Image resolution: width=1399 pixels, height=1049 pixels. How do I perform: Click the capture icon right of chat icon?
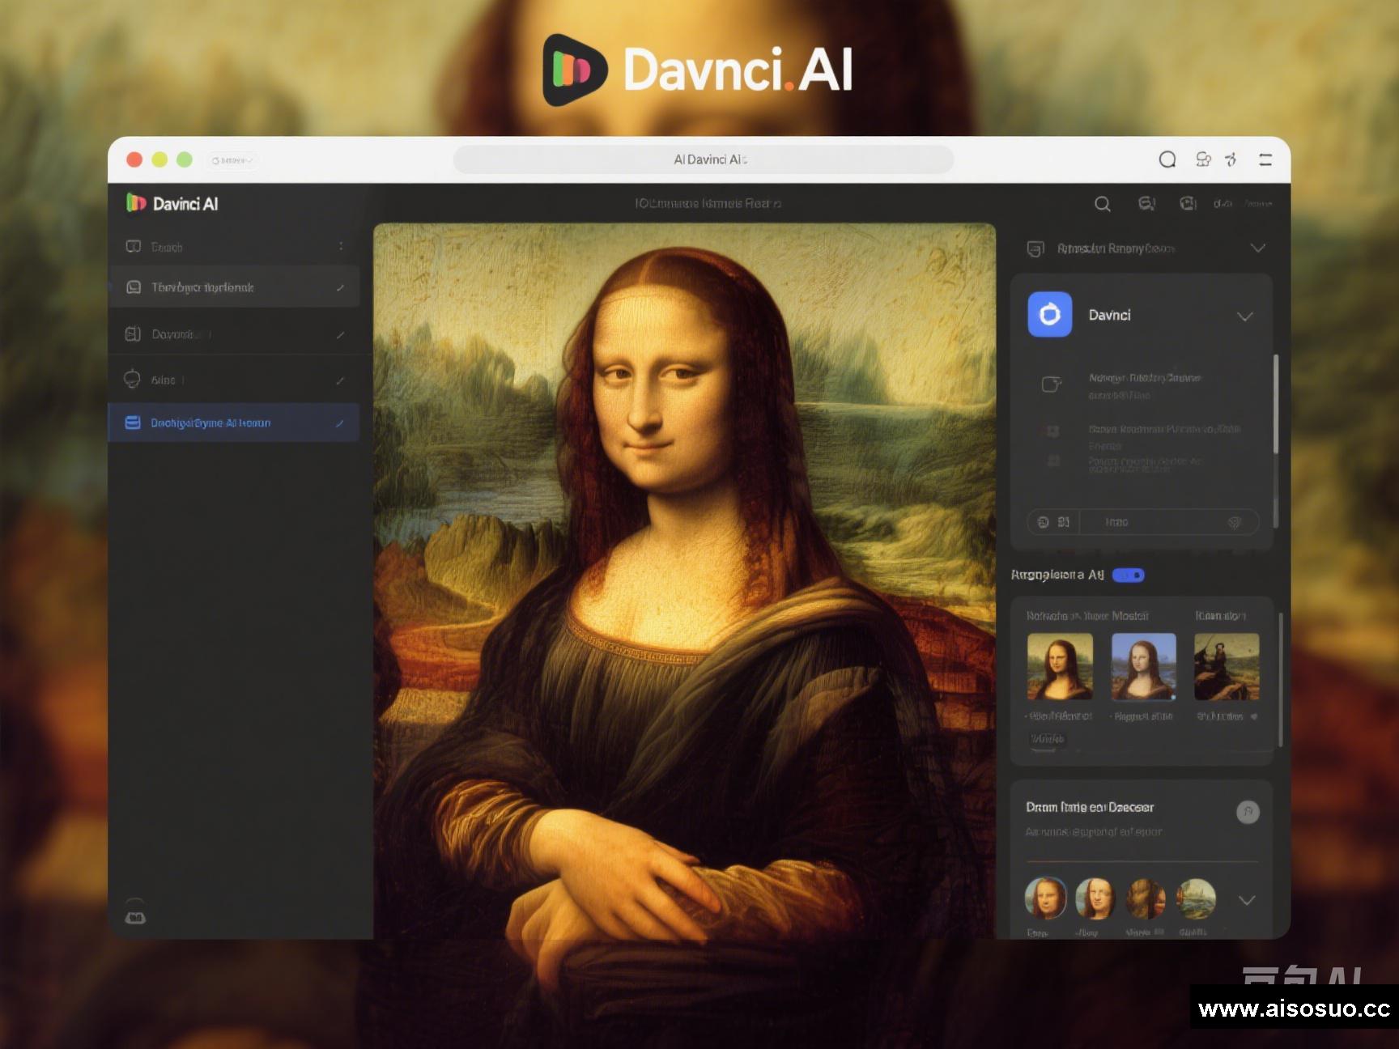tap(1188, 204)
